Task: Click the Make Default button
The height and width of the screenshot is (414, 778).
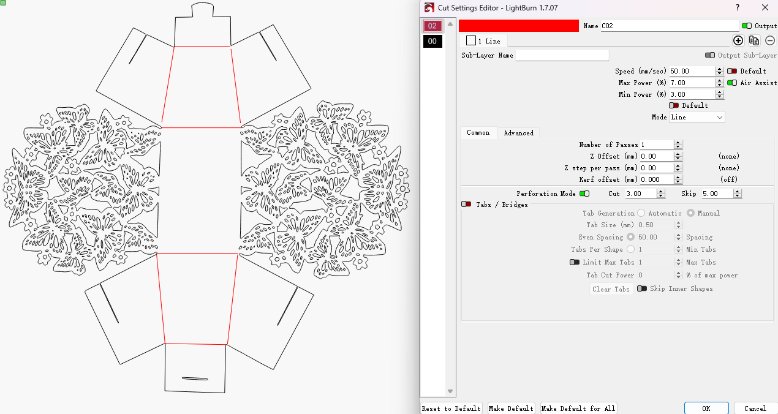Action: 512,408
